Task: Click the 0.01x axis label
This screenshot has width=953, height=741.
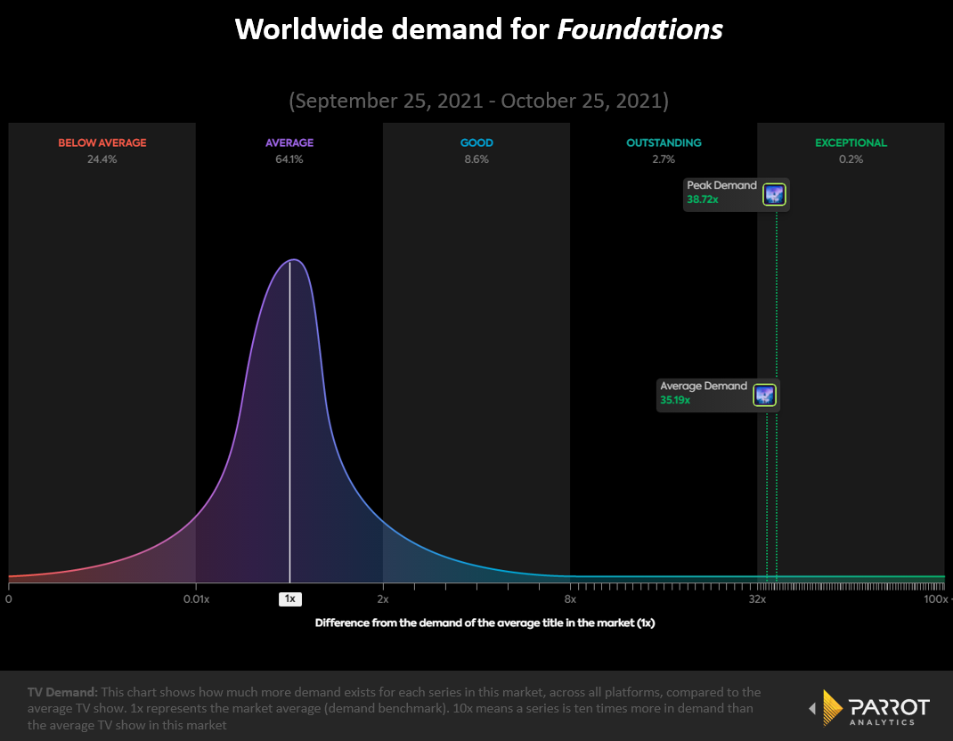Action: coord(196,599)
